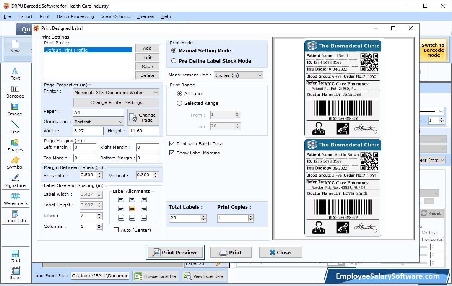
Task: Click the Paper size field
Action: click(99, 112)
